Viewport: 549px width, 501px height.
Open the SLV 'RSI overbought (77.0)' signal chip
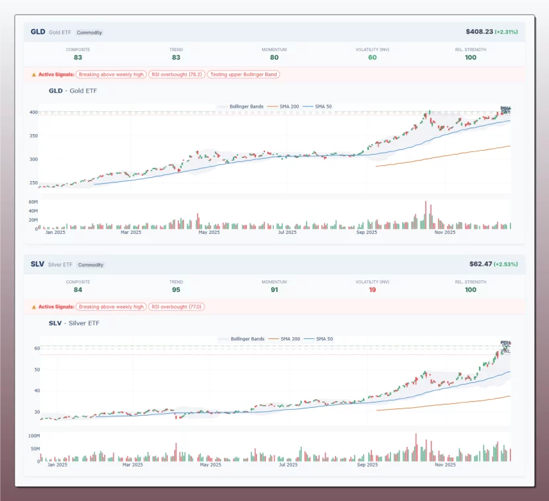click(x=177, y=307)
